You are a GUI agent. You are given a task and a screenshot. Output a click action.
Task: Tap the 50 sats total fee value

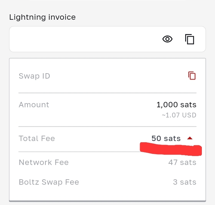click(x=166, y=138)
